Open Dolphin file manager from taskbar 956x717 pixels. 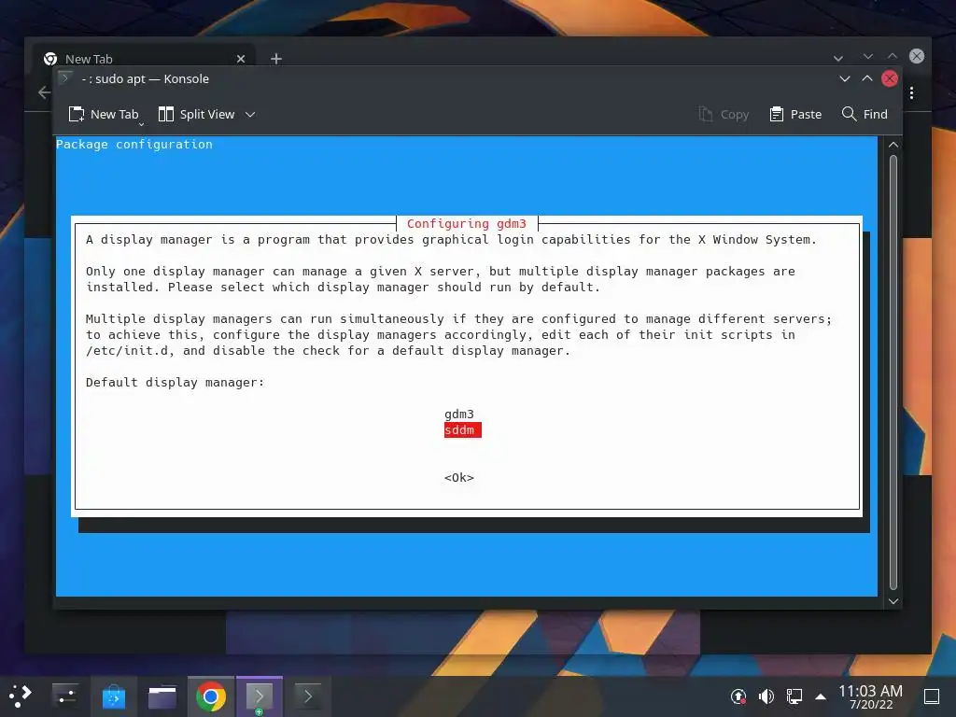pos(162,696)
